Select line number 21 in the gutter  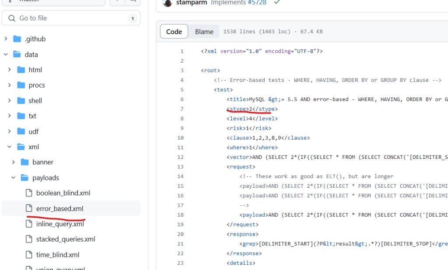(x=180, y=244)
